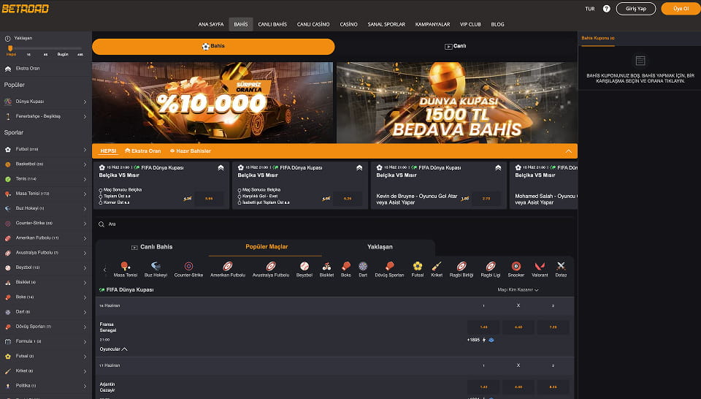Image resolution: width=701 pixels, height=399 pixels.
Task: Expand the Politika sport row
Action: click(x=45, y=386)
